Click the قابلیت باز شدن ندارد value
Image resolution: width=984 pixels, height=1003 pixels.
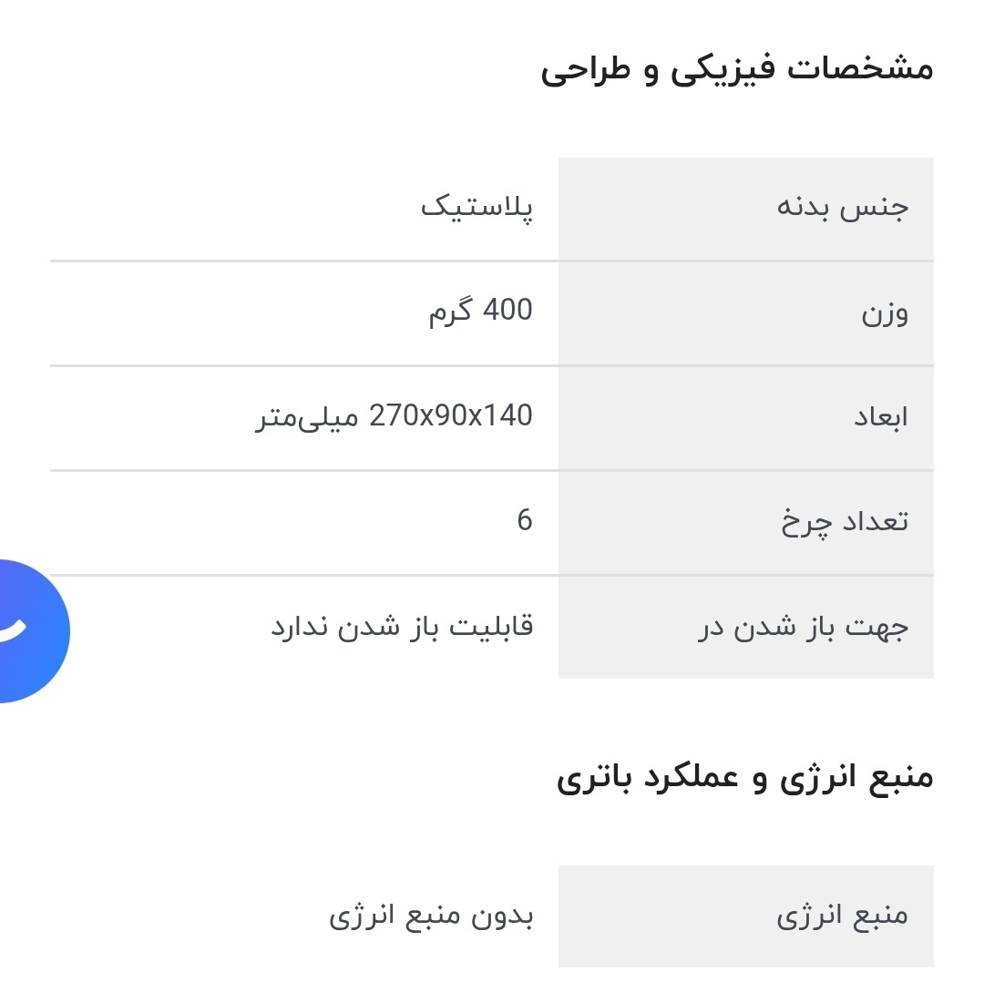click(401, 628)
